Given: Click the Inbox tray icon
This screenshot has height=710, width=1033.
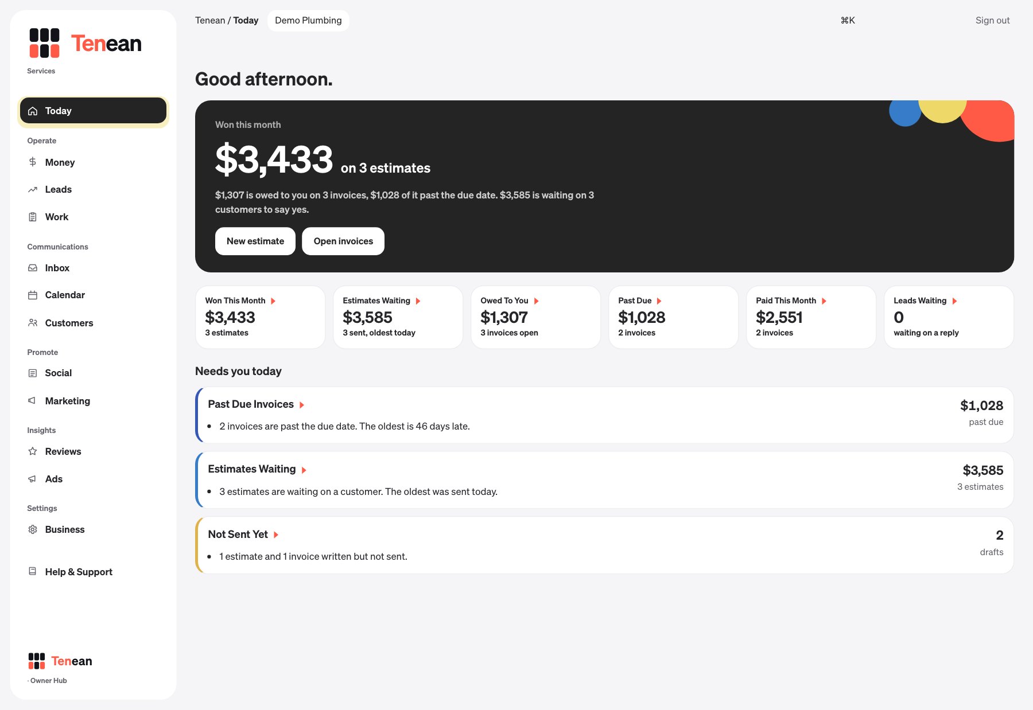Looking at the screenshot, I should [x=33, y=268].
